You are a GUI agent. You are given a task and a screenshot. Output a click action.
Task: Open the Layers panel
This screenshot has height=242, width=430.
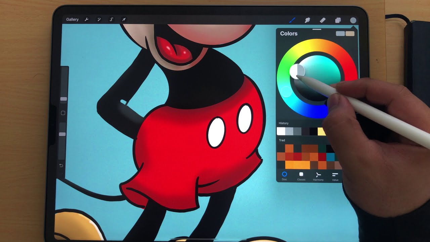coord(338,21)
